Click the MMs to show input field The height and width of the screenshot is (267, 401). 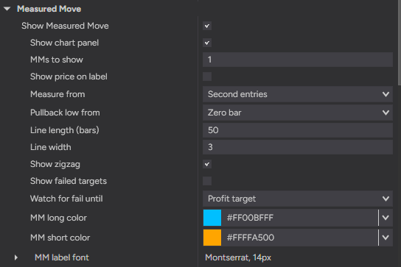coord(298,60)
